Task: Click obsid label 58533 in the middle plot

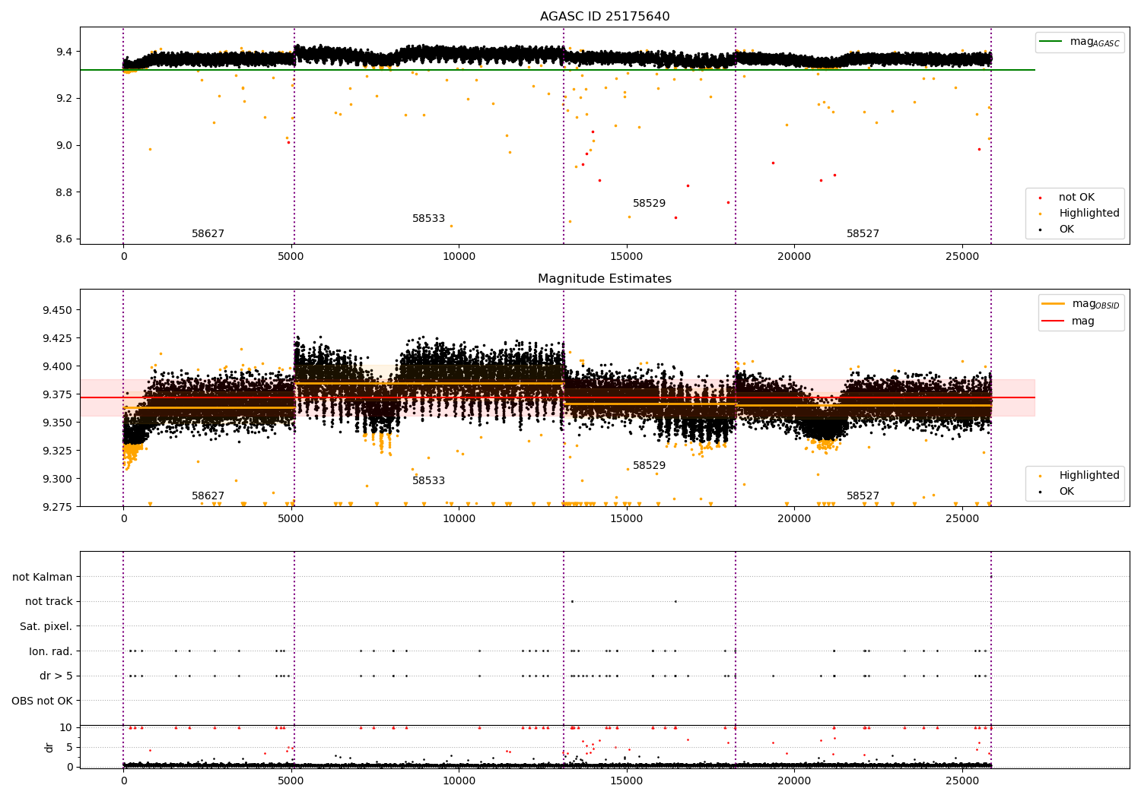Action: coord(428,481)
